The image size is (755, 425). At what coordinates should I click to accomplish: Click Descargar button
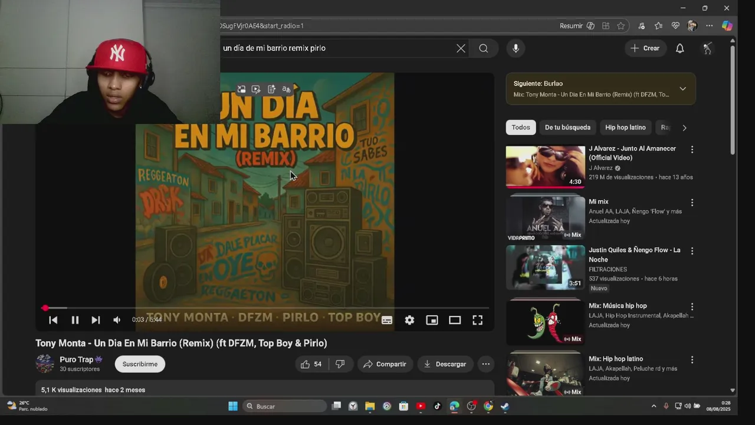(x=445, y=364)
